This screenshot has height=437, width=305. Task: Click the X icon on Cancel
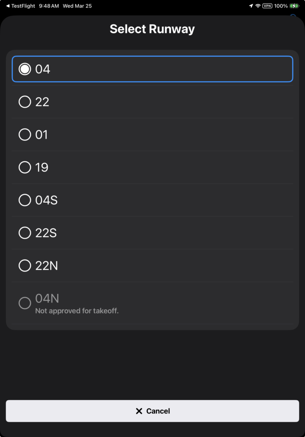point(139,411)
